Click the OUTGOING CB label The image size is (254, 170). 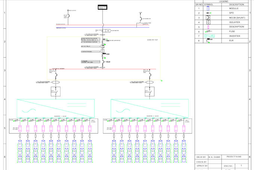pyautogui.click(x=146, y=19)
